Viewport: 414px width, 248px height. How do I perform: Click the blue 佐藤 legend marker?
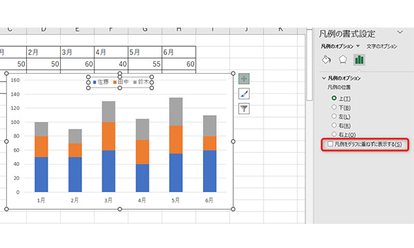pos(95,82)
